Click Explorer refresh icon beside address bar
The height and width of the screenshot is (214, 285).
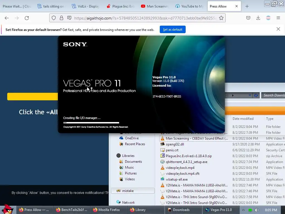(x=256, y=95)
